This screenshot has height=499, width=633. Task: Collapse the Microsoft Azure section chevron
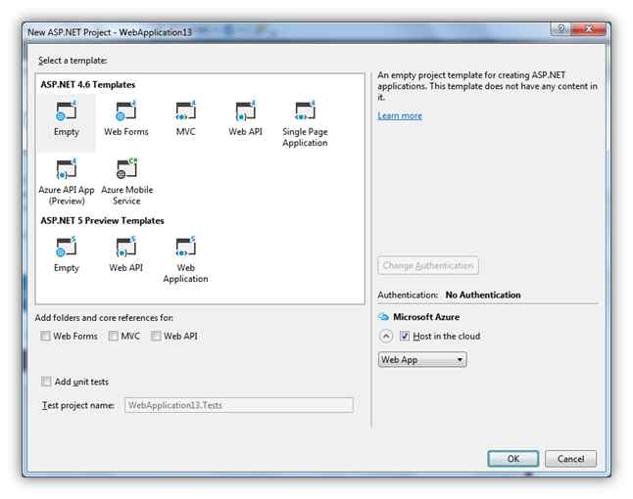386,336
